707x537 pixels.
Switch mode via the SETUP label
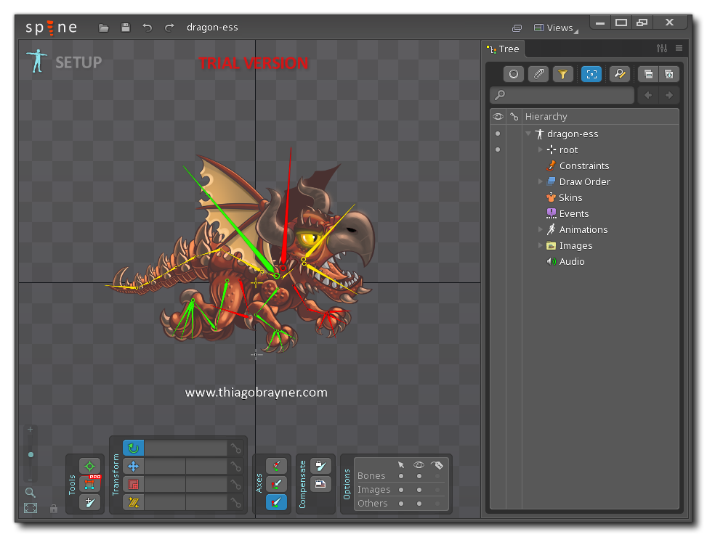78,62
